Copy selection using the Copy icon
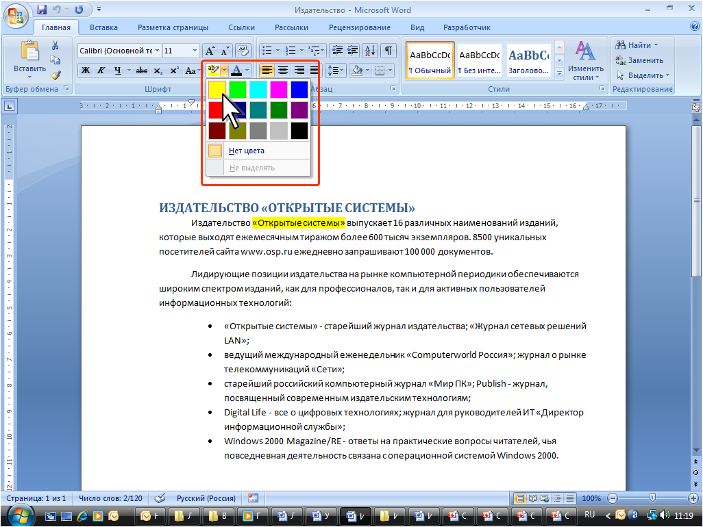The image size is (703, 527). [55, 60]
